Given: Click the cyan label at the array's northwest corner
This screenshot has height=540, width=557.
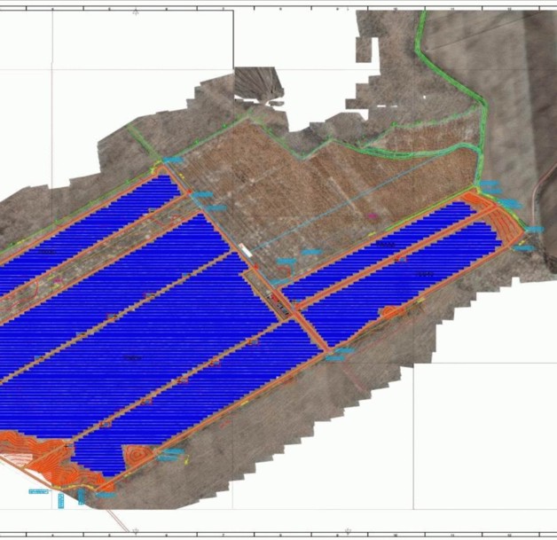Looking at the screenshot, I should tap(174, 160).
